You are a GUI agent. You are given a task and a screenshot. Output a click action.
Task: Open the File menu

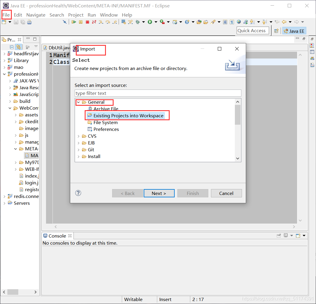click(x=6, y=15)
